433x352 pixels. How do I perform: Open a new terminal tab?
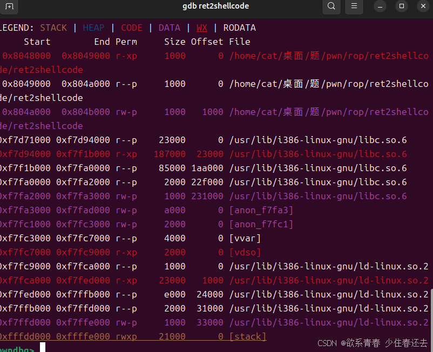pyautogui.click(x=9, y=8)
